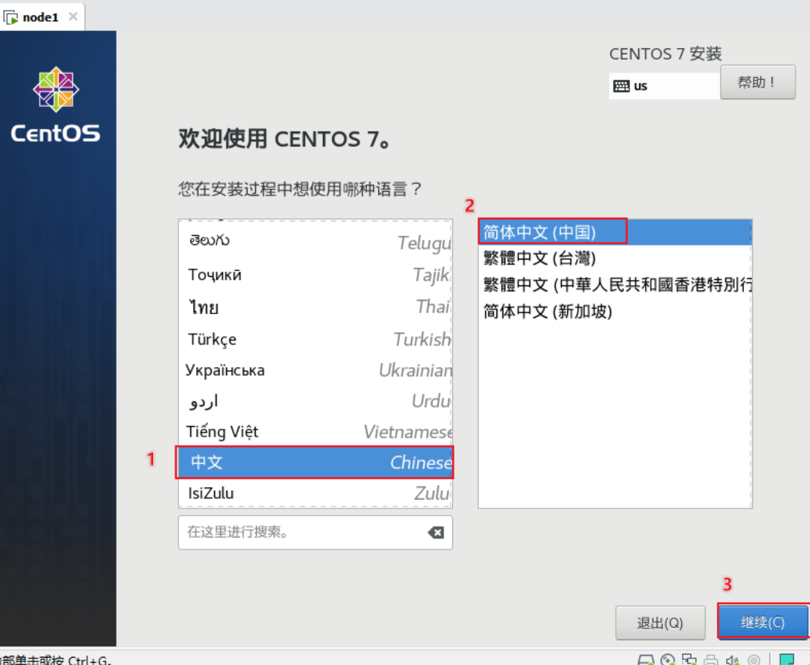Select the Urdu language row
Screen dimensions: 810x665
point(315,401)
